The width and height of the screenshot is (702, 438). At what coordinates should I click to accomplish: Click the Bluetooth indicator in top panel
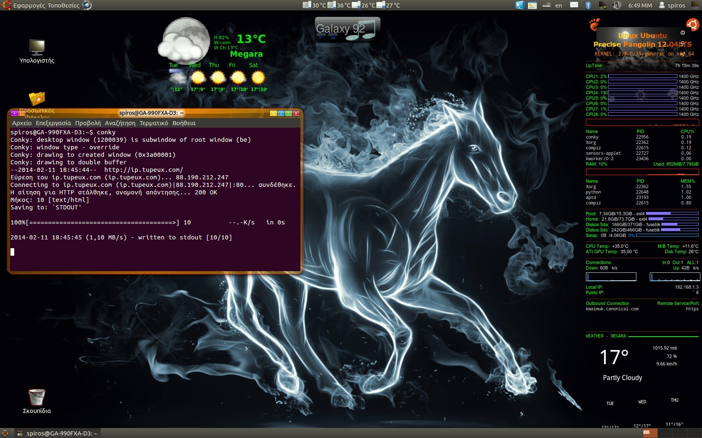(588, 5)
